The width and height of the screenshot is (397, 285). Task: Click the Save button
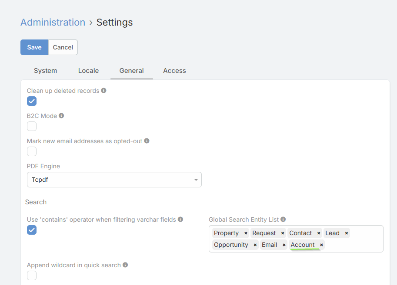click(34, 47)
